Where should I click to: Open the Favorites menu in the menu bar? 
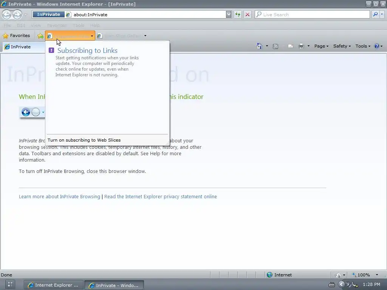point(57,25)
